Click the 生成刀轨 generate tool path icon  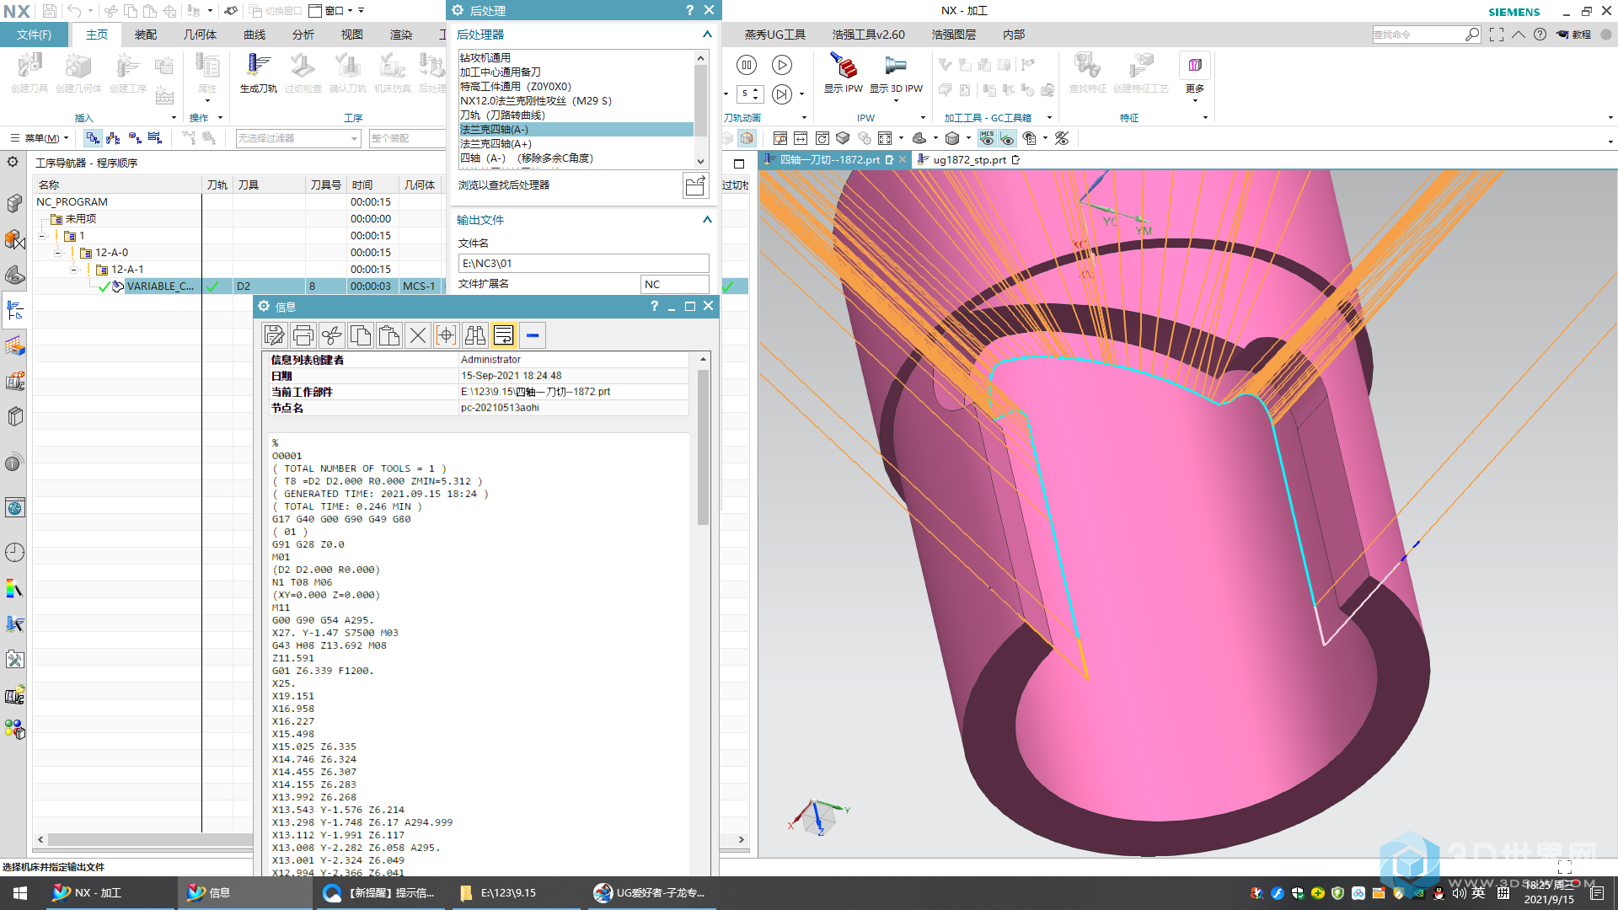tap(258, 66)
